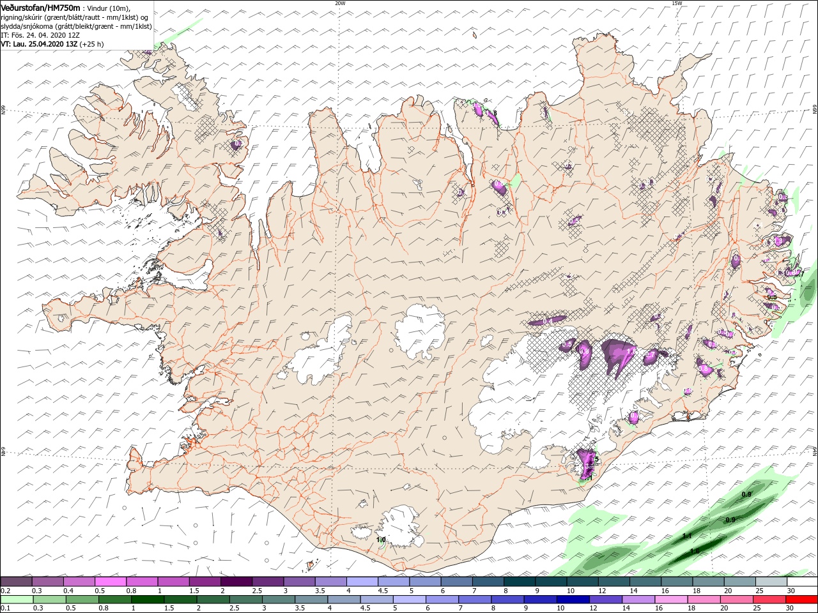Select the white 30 swatch in top legend row
The image size is (818, 613).
coord(802,582)
